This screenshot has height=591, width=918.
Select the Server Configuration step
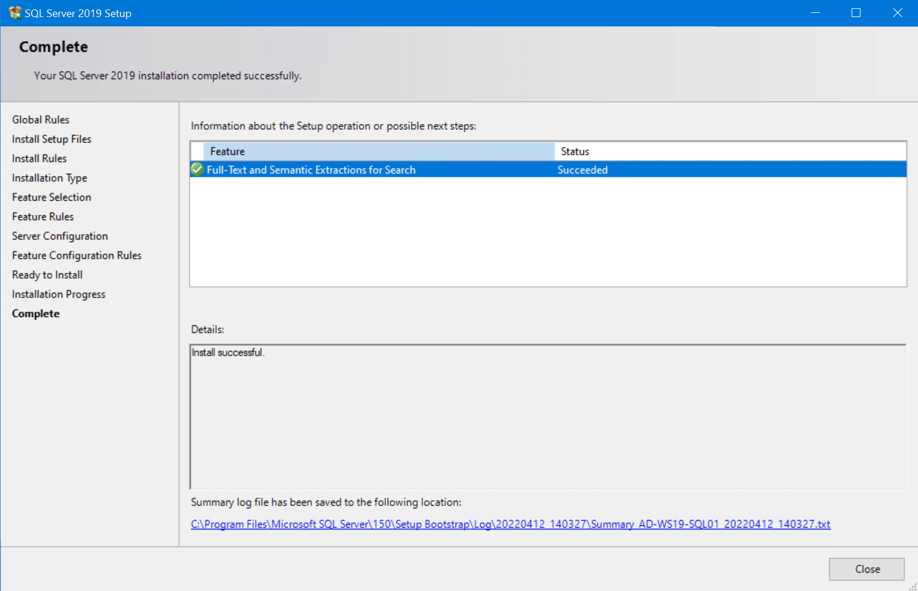[59, 236]
